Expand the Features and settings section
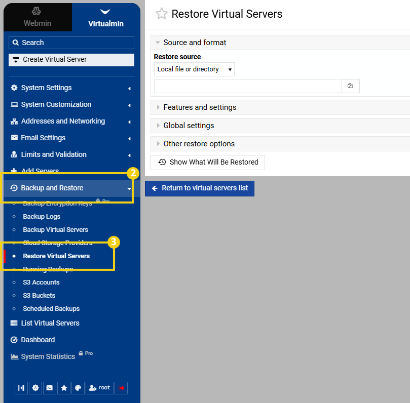Image resolution: width=410 pixels, height=403 pixels. [200, 107]
